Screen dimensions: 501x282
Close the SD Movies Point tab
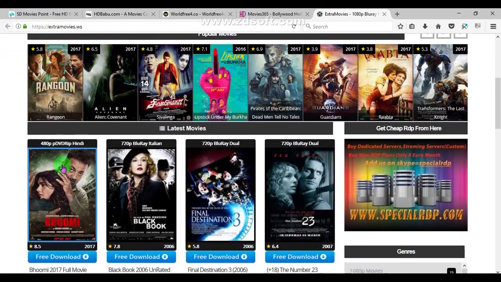pos(76,14)
